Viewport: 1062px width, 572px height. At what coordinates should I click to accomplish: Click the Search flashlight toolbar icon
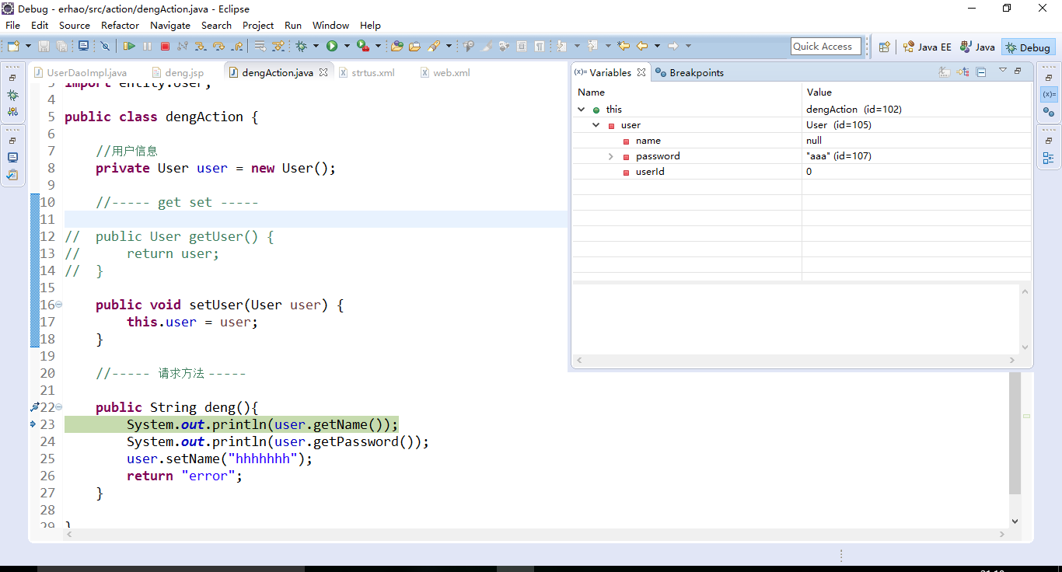(x=434, y=47)
